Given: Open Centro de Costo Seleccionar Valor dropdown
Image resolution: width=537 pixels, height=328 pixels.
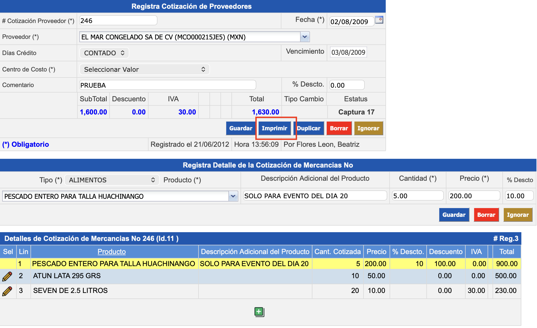Looking at the screenshot, I should click(x=144, y=69).
